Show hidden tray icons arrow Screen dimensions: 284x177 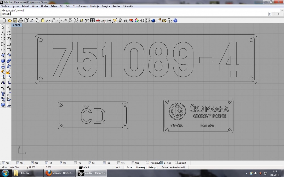point(246,173)
